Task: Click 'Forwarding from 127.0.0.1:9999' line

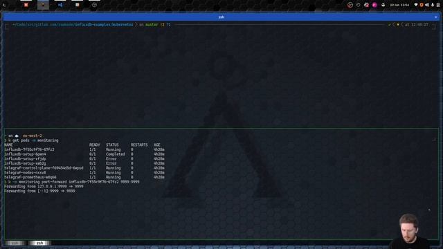Action: point(44,186)
